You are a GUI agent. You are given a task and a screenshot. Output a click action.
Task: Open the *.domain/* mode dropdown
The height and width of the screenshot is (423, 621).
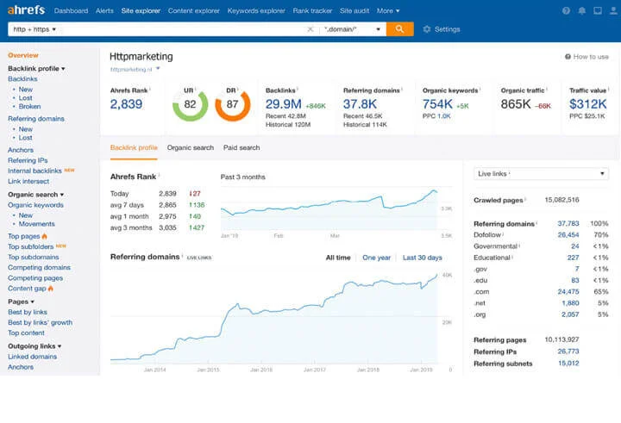pos(352,29)
